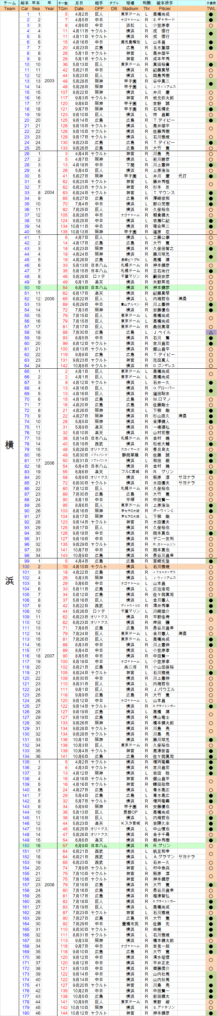The width and height of the screenshot is (217, 1016).
Task: Click the 呉二河 stadium cell
Action: click(130, 667)
